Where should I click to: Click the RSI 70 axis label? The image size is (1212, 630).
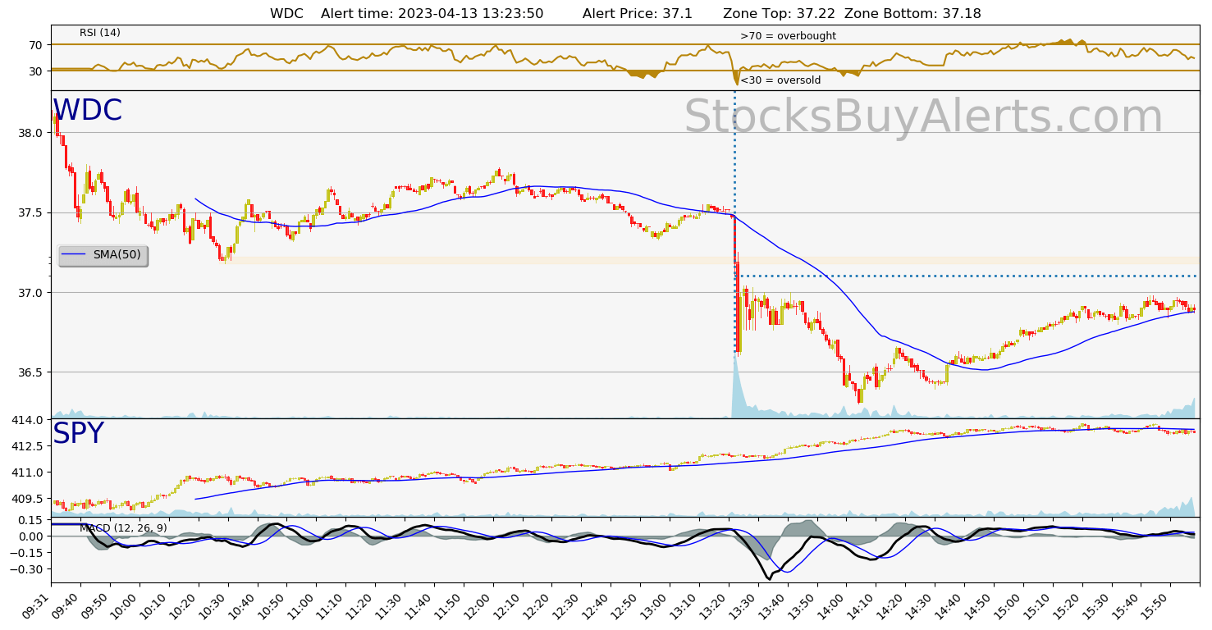click(38, 44)
